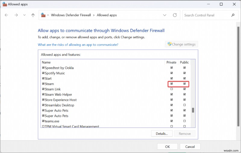Go forward using the forward arrow
This screenshot has height=153, width=241.
pyautogui.click(x=16, y=15)
